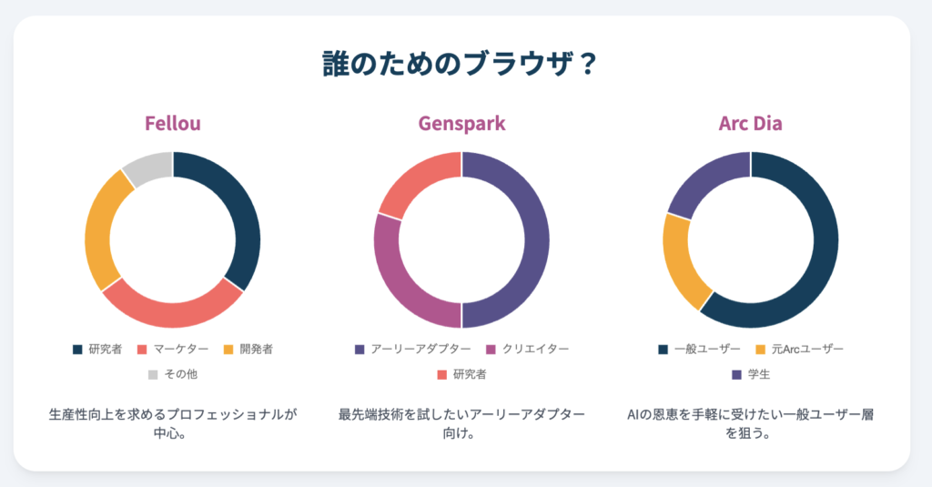The width and height of the screenshot is (932, 487).
Task: Click the 一般ユーザー legend swatch
Action: (x=664, y=350)
